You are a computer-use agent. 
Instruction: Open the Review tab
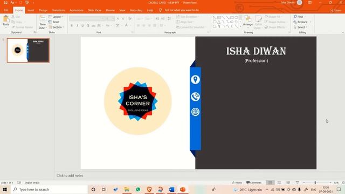(110, 10)
